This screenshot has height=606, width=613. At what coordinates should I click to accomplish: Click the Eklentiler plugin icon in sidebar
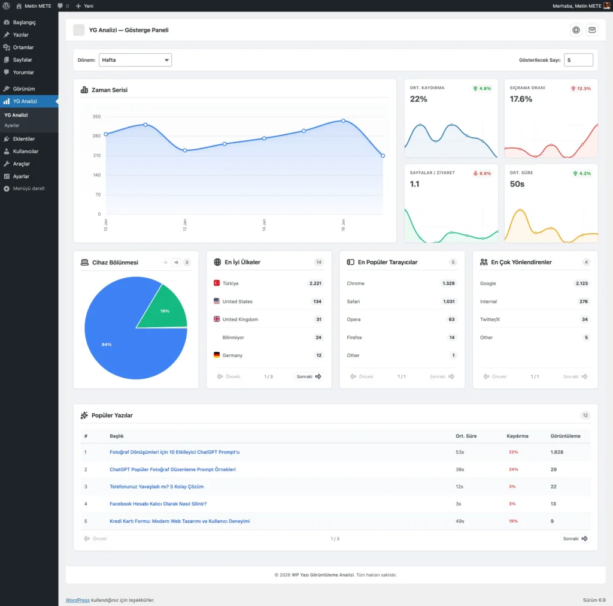pyautogui.click(x=7, y=139)
